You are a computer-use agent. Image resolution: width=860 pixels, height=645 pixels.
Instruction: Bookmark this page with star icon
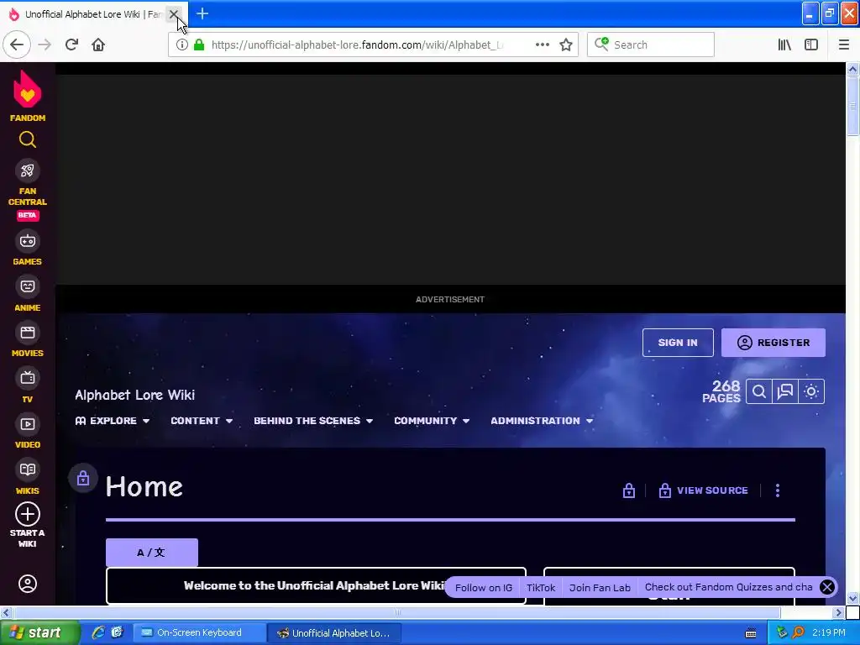click(x=566, y=45)
